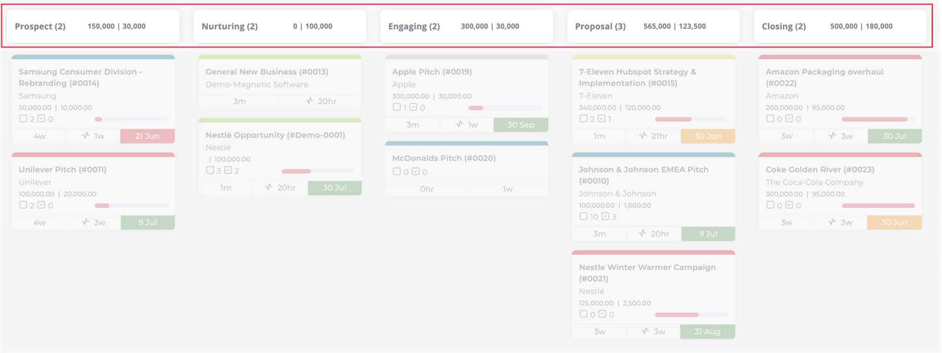Open Nestlé Opportunity (#Demo-0001) card
The height and width of the screenshot is (353, 942).
275,135
